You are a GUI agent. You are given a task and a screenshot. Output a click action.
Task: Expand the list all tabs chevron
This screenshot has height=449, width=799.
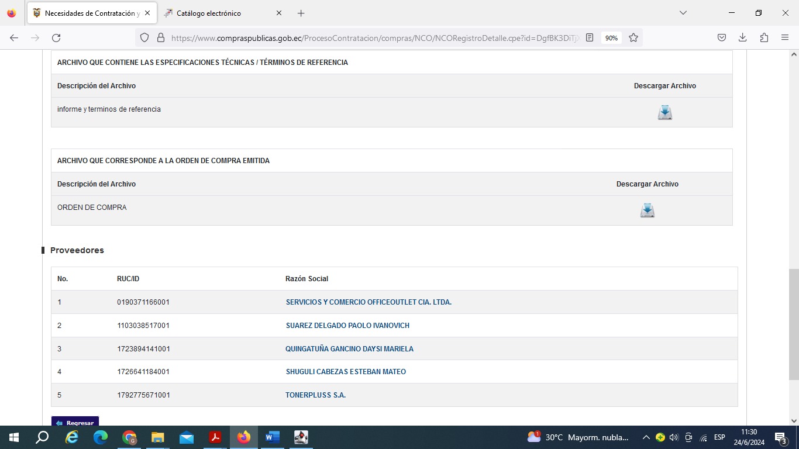point(683,13)
